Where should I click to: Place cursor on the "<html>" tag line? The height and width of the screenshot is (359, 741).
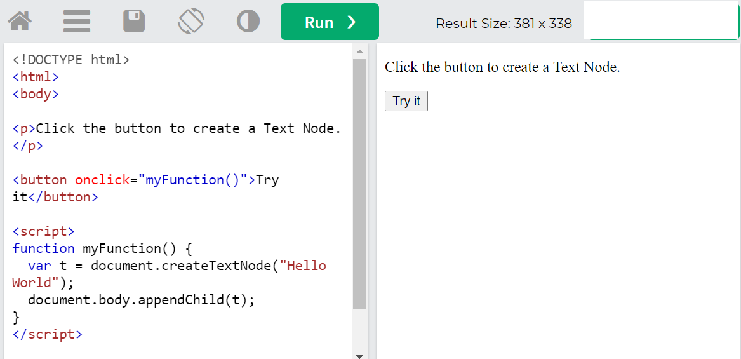(36, 77)
